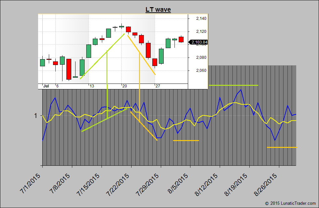The image size is (319, 208).
Task: Click the 2,103.84 current price tag
Action: pos(199,42)
